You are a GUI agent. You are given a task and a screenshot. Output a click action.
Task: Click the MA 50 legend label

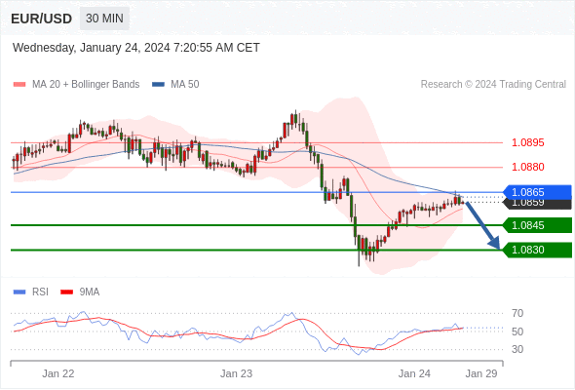pos(185,85)
